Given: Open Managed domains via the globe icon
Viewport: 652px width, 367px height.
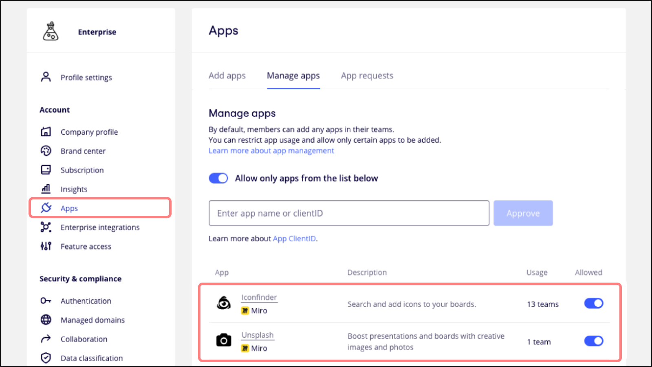Looking at the screenshot, I should pos(46,320).
